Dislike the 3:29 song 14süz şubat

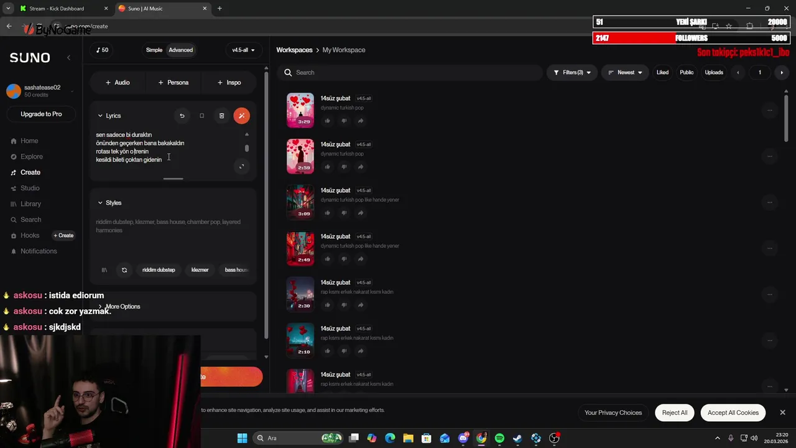tap(344, 121)
